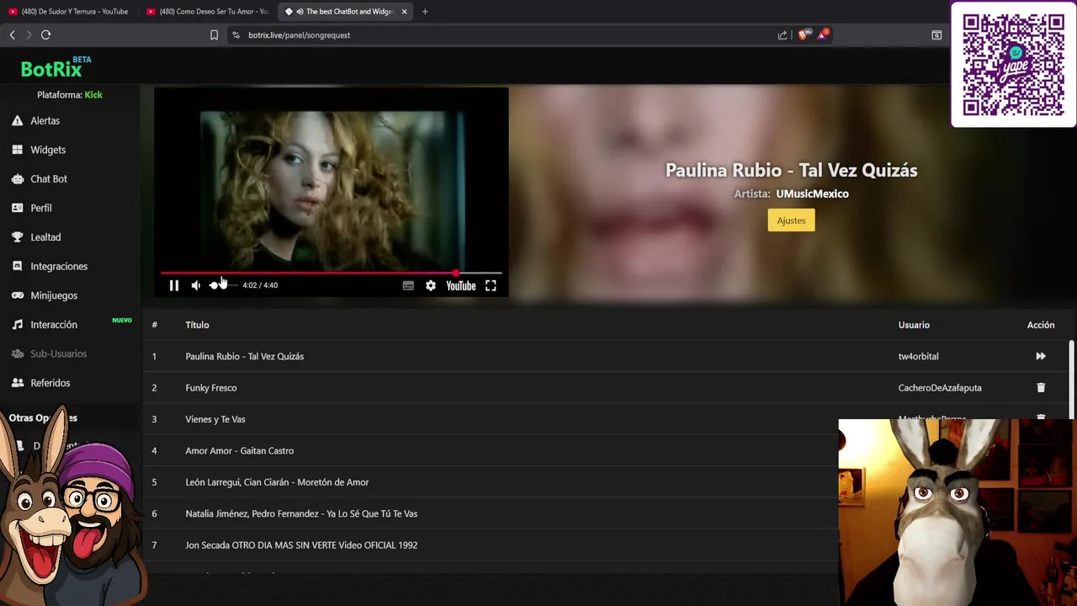Skip the Paulina Rubio song
The image size is (1077, 606).
click(x=1041, y=356)
